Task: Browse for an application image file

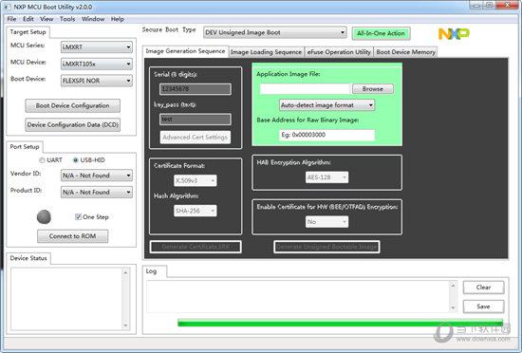Action: click(x=373, y=89)
